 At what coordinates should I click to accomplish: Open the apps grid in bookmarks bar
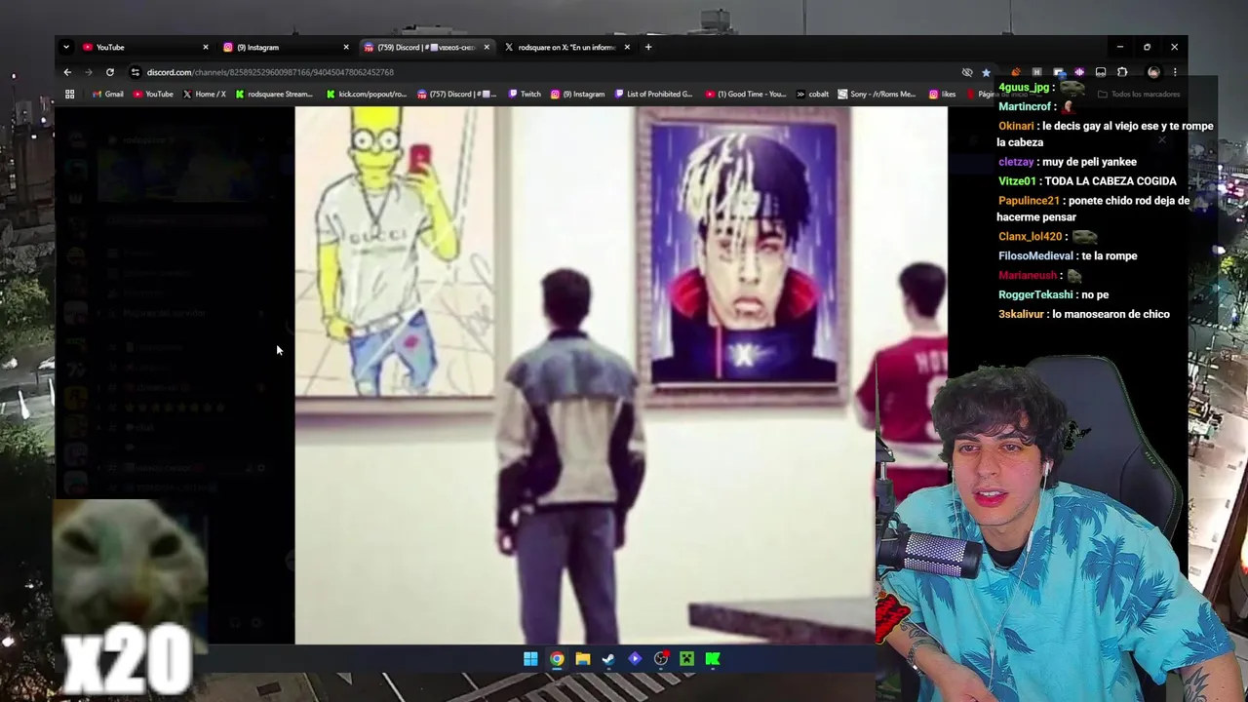[x=69, y=95]
